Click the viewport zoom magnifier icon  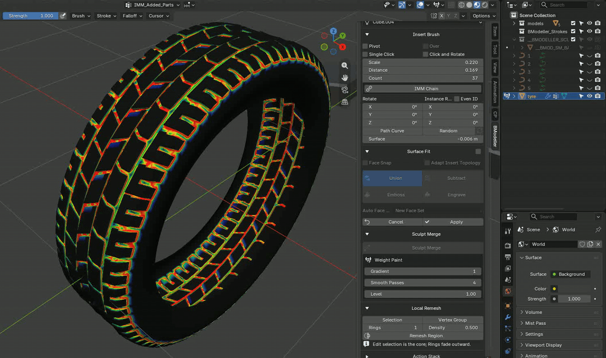pyautogui.click(x=345, y=66)
